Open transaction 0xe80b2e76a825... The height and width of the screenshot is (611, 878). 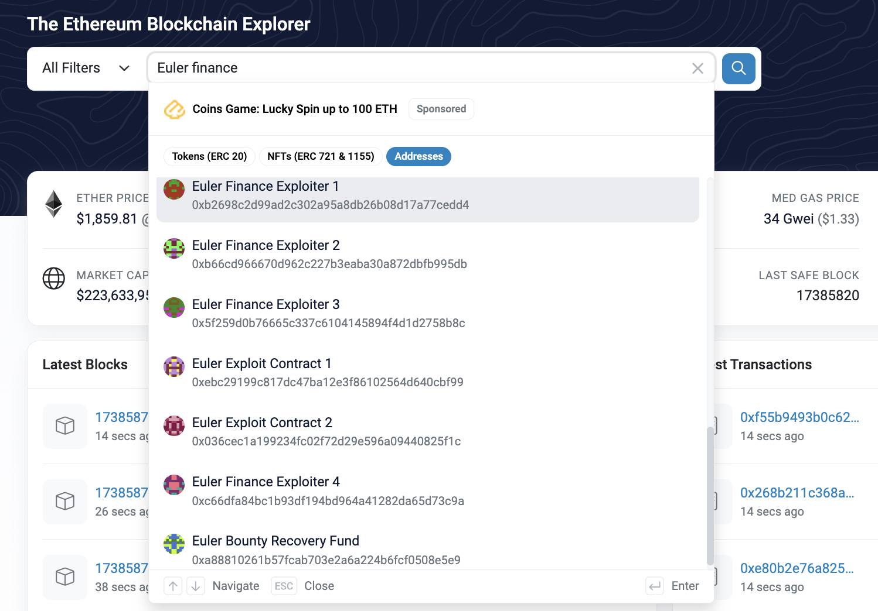tap(797, 568)
